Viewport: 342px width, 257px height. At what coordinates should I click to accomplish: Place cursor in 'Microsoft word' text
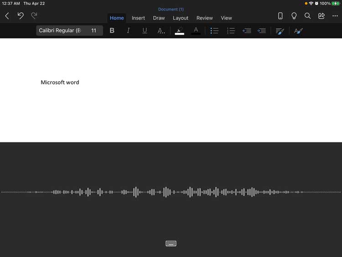click(x=60, y=82)
